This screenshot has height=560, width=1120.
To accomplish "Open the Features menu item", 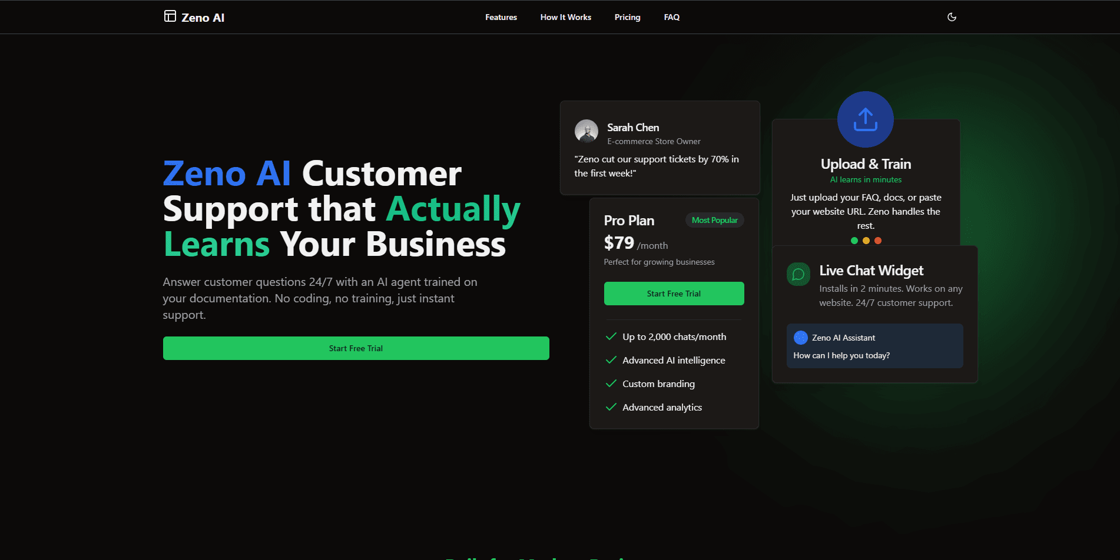I will point(501,17).
